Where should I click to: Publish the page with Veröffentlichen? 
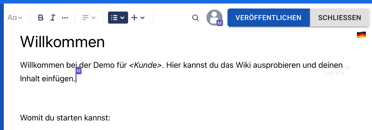tap(268, 18)
